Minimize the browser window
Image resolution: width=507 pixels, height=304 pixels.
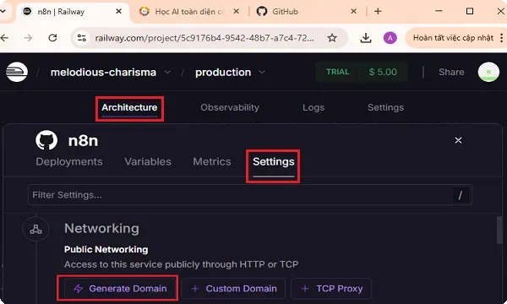(439, 11)
